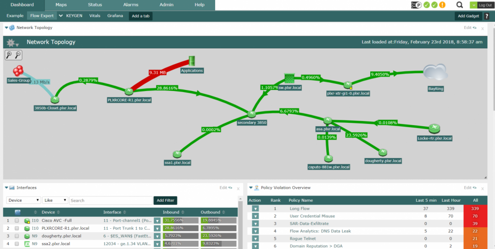Open the Flow Expert tab dropdown arrow
Image resolution: width=495 pixels, height=249 pixels.
pyautogui.click(x=61, y=16)
